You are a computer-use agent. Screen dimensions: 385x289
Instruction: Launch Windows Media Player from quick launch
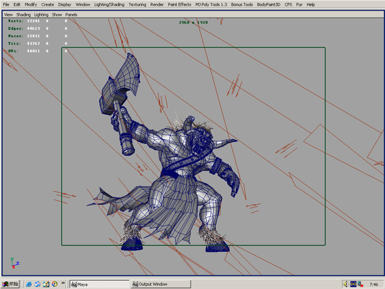click(x=54, y=284)
